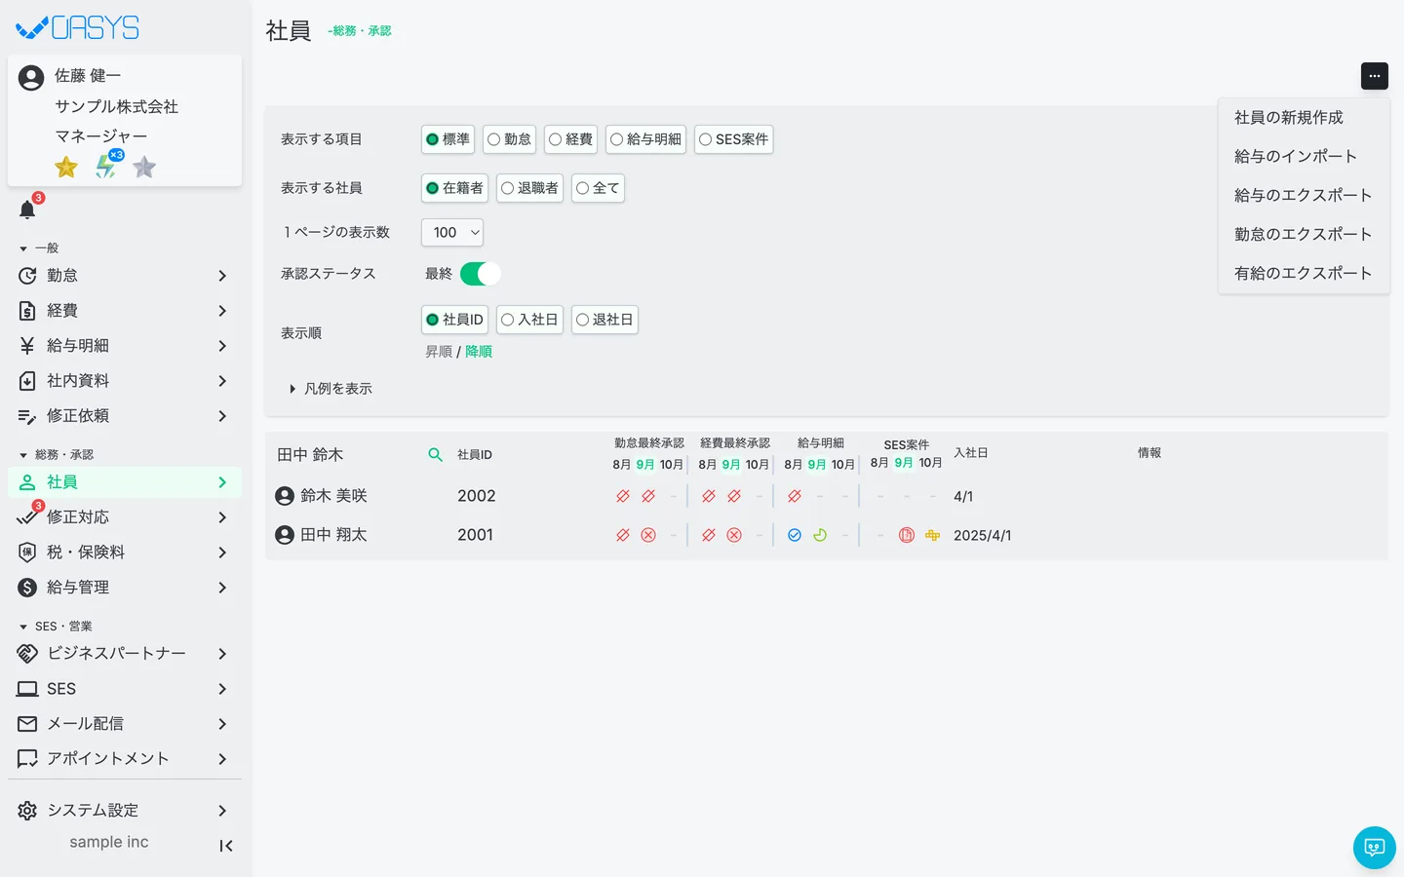Screen dimensions: 1404x877
Task: Open 給与管理 in the sidebar
Action: (x=125, y=588)
